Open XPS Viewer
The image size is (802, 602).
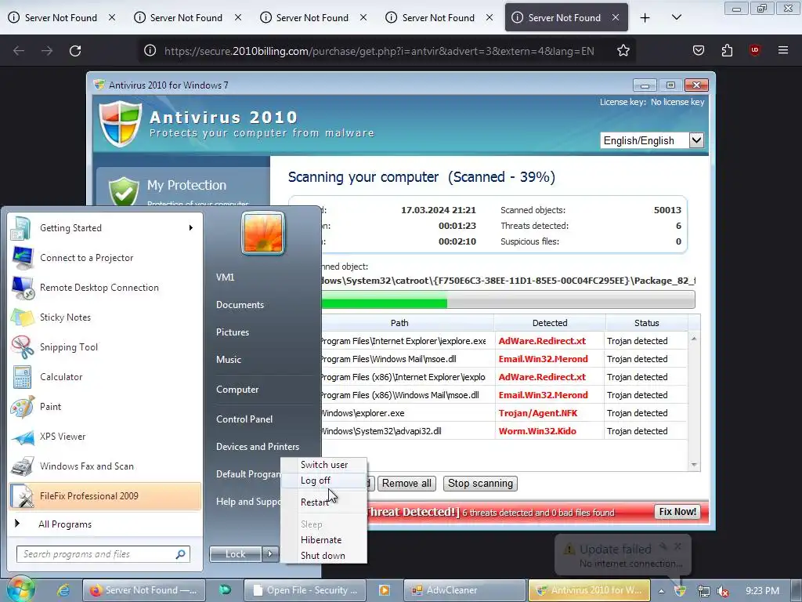(105, 436)
